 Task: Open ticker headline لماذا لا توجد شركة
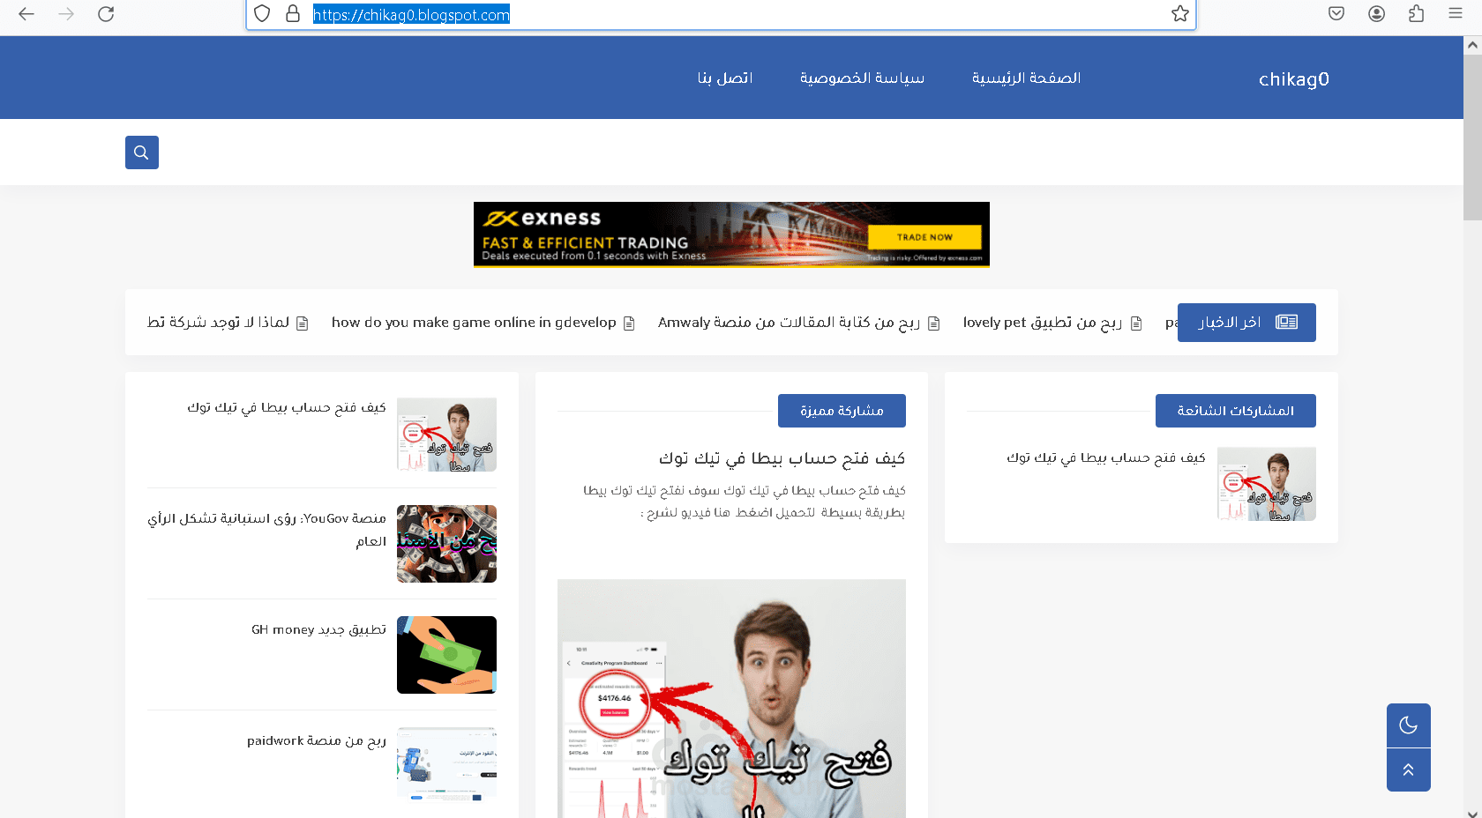pos(218,323)
